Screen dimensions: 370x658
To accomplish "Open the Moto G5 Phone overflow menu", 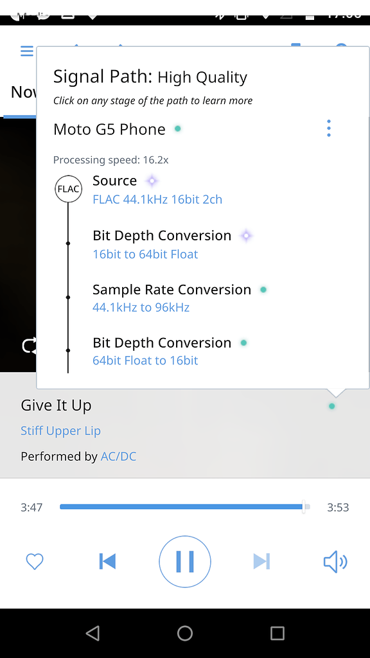I will click(x=328, y=129).
